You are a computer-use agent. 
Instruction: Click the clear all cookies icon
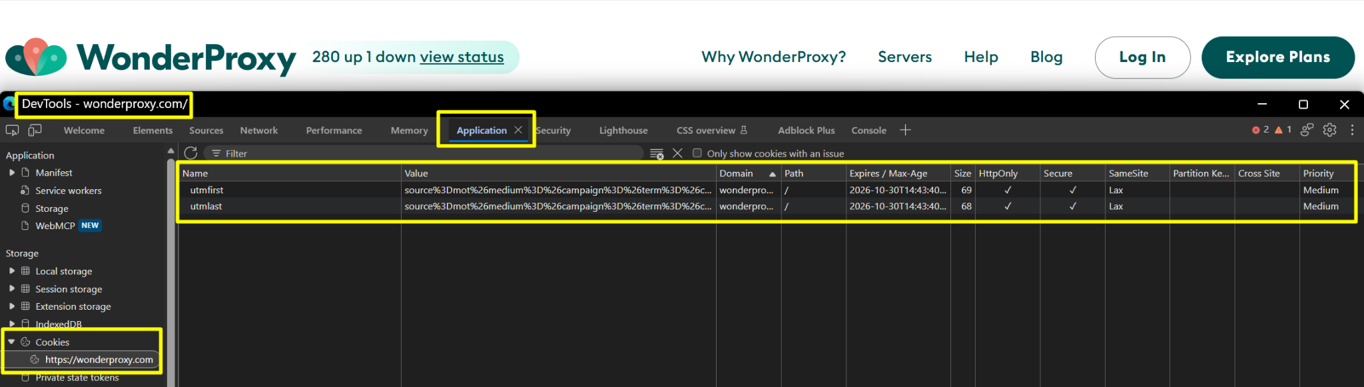[x=657, y=154]
